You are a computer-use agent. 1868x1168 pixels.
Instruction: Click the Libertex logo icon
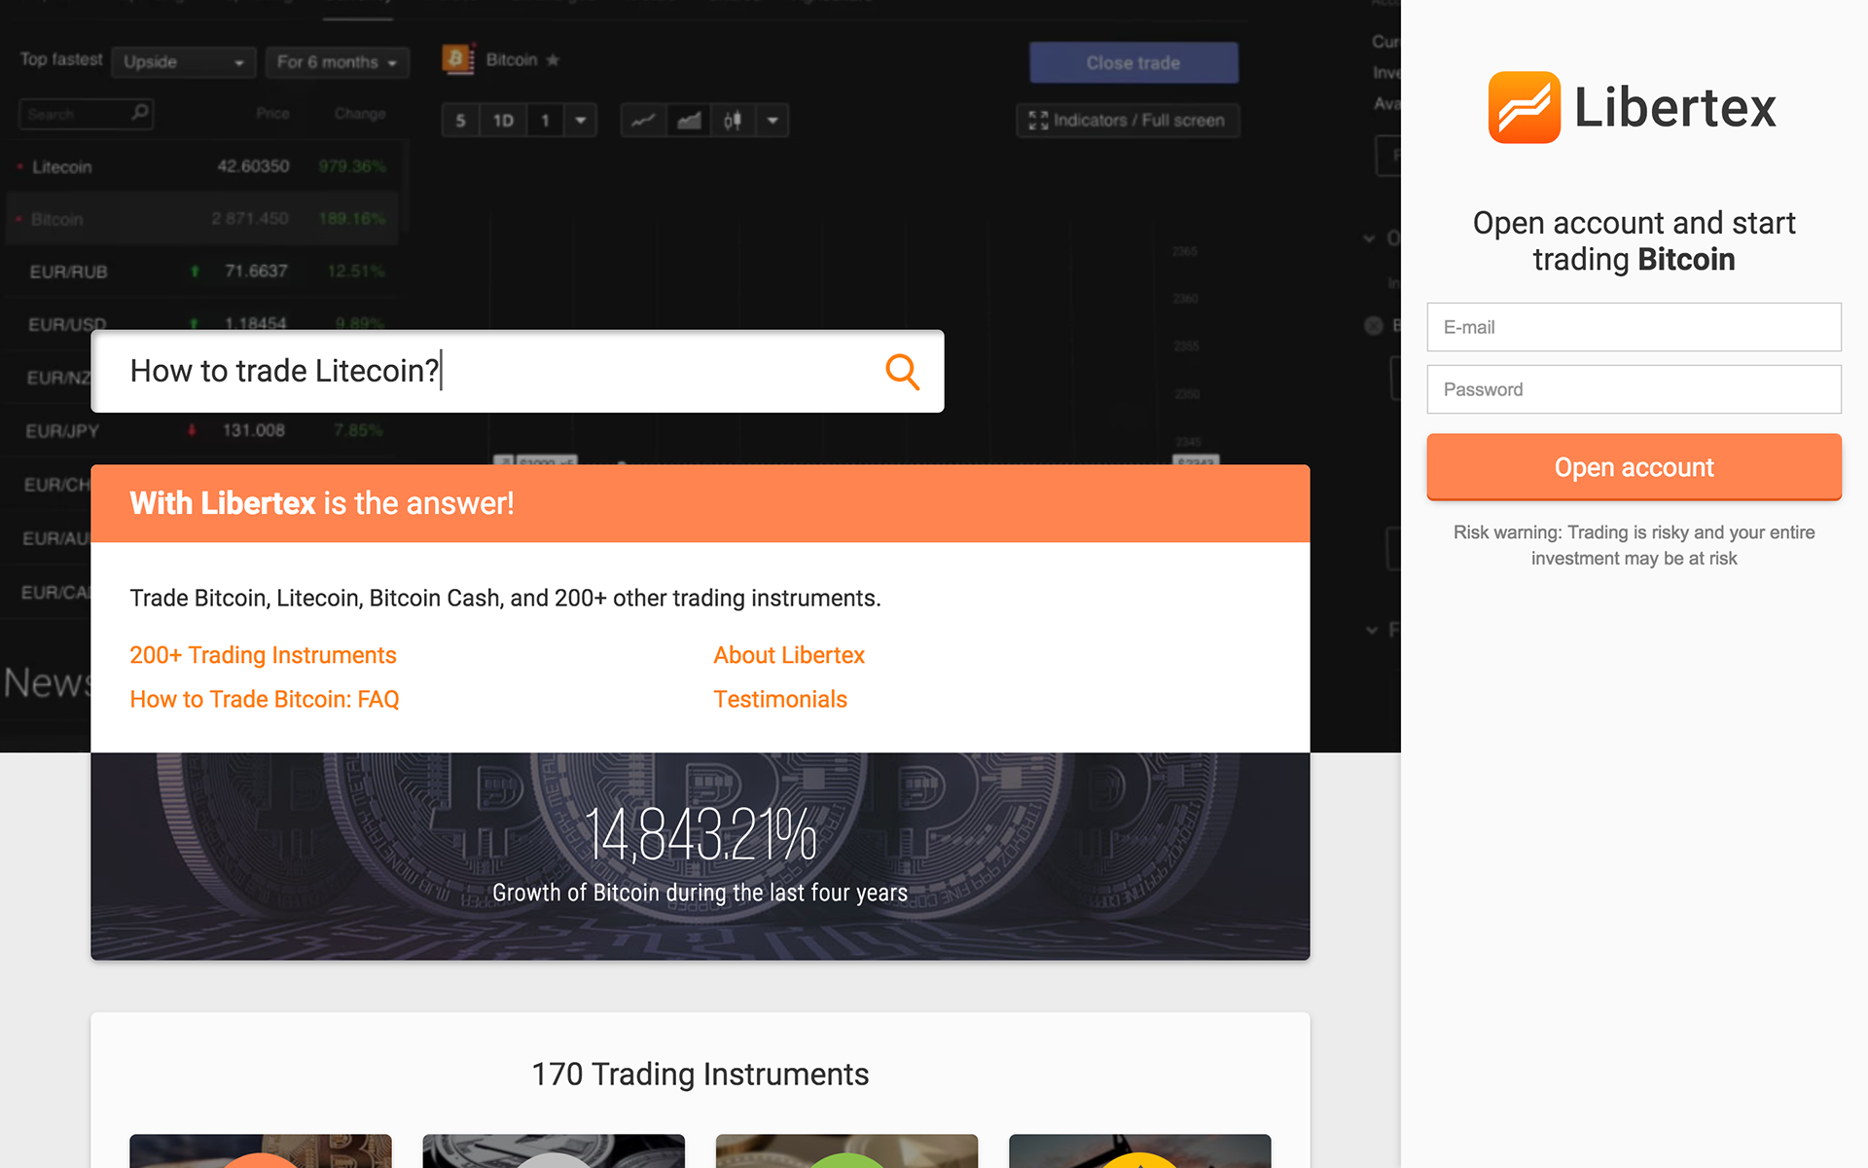coord(1524,107)
